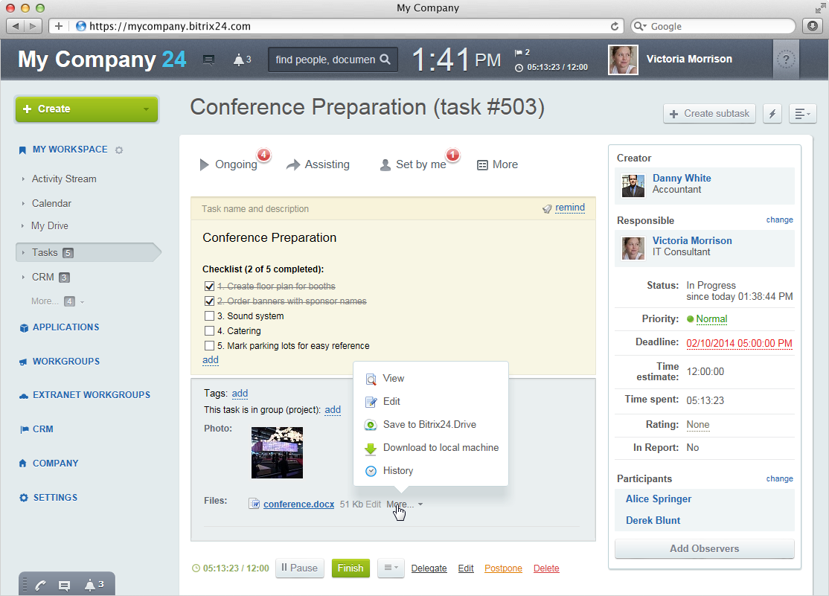Tick the 'Catering' checklist checkbox
This screenshot has width=829, height=596.
[209, 331]
